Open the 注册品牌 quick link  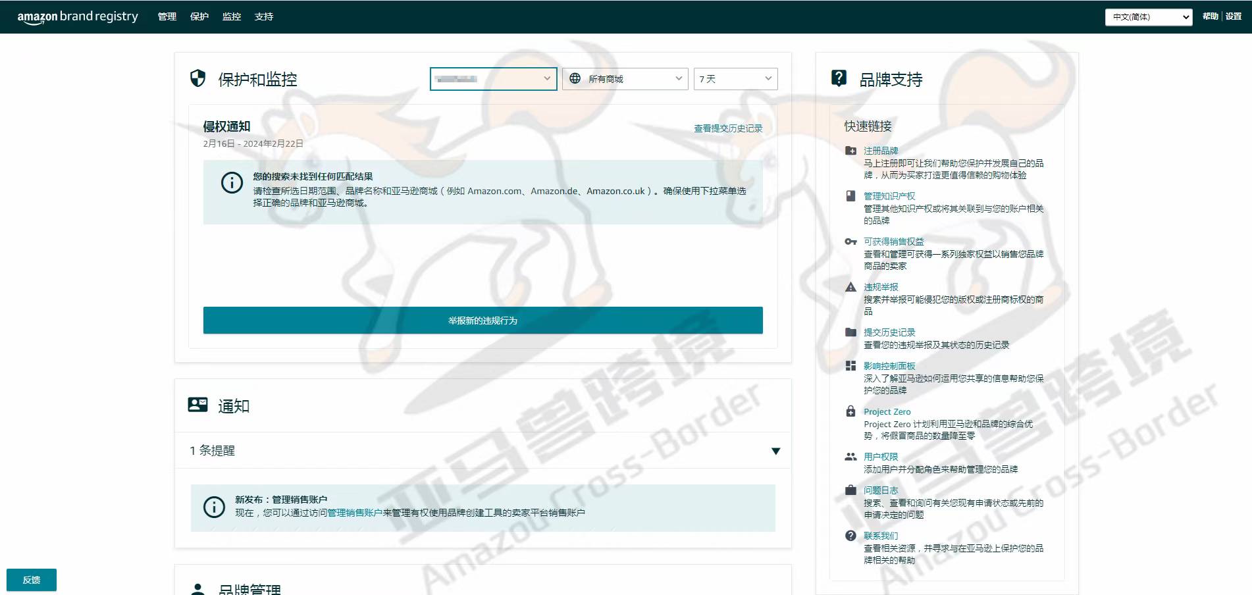(x=881, y=151)
